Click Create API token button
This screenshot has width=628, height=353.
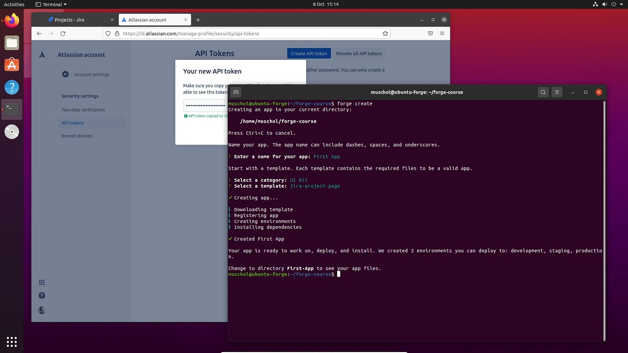pyautogui.click(x=309, y=53)
